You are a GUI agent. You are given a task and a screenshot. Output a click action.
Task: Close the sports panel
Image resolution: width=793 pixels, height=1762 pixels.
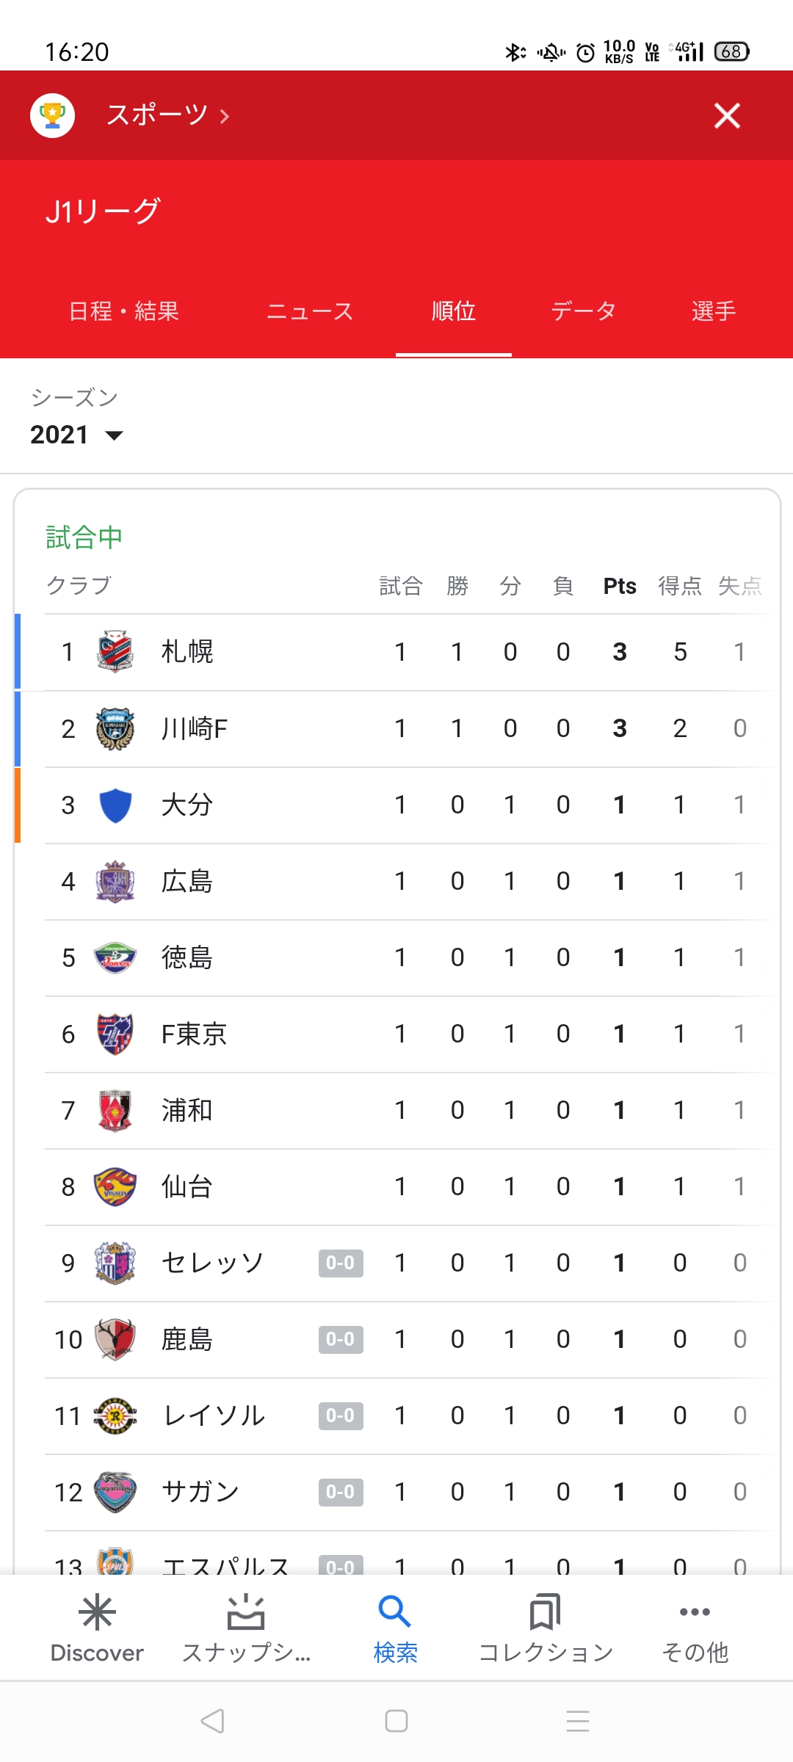(727, 115)
